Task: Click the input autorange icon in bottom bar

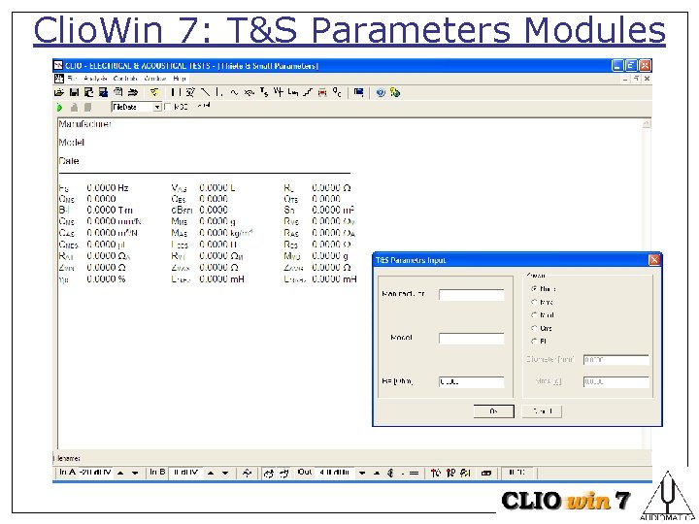Action: click(247, 474)
